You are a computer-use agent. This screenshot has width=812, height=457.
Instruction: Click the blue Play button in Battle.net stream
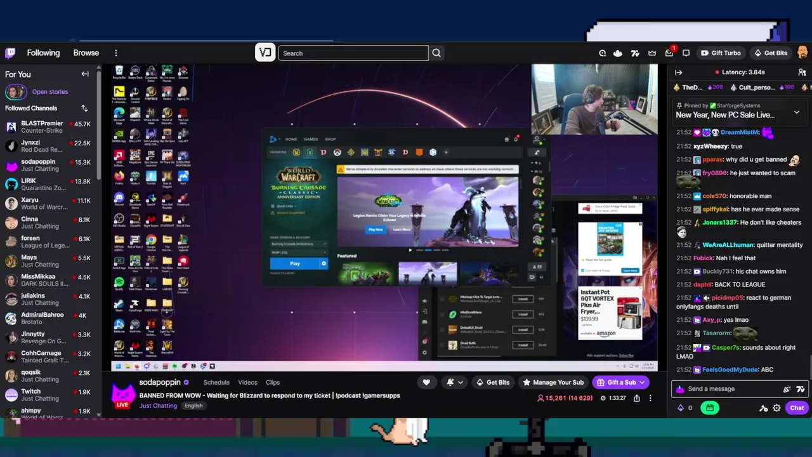[x=294, y=263]
